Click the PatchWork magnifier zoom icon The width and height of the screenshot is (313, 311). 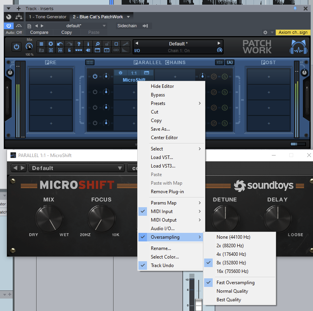[x=98, y=44]
